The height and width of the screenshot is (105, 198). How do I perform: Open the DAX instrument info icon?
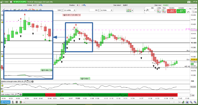[11, 2]
